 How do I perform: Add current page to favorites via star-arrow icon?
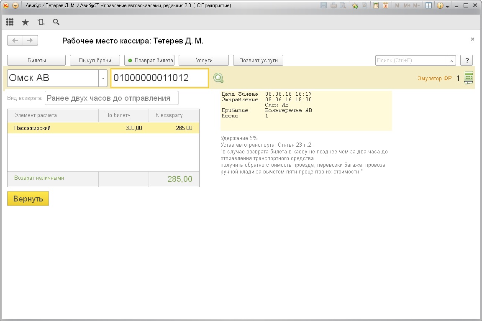[x=355, y=6]
